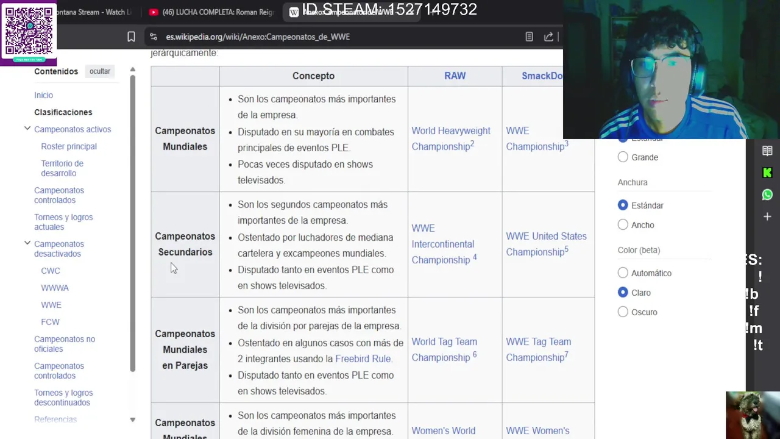Screen dimensions: 780x439
Task: Open Campeonatos no oficiales in contents
Action: [65, 344]
